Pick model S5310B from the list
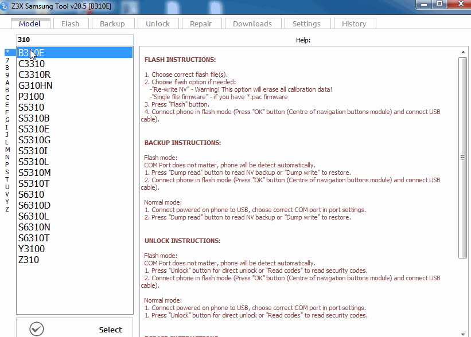Viewport: 471px width, 337px height. click(75, 118)
